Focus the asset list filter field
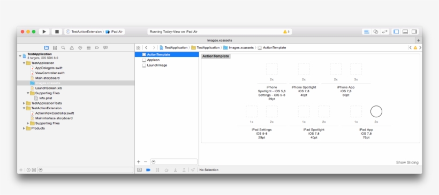Image resolution: width=439 pixels, height=195 pixels. 173,161
